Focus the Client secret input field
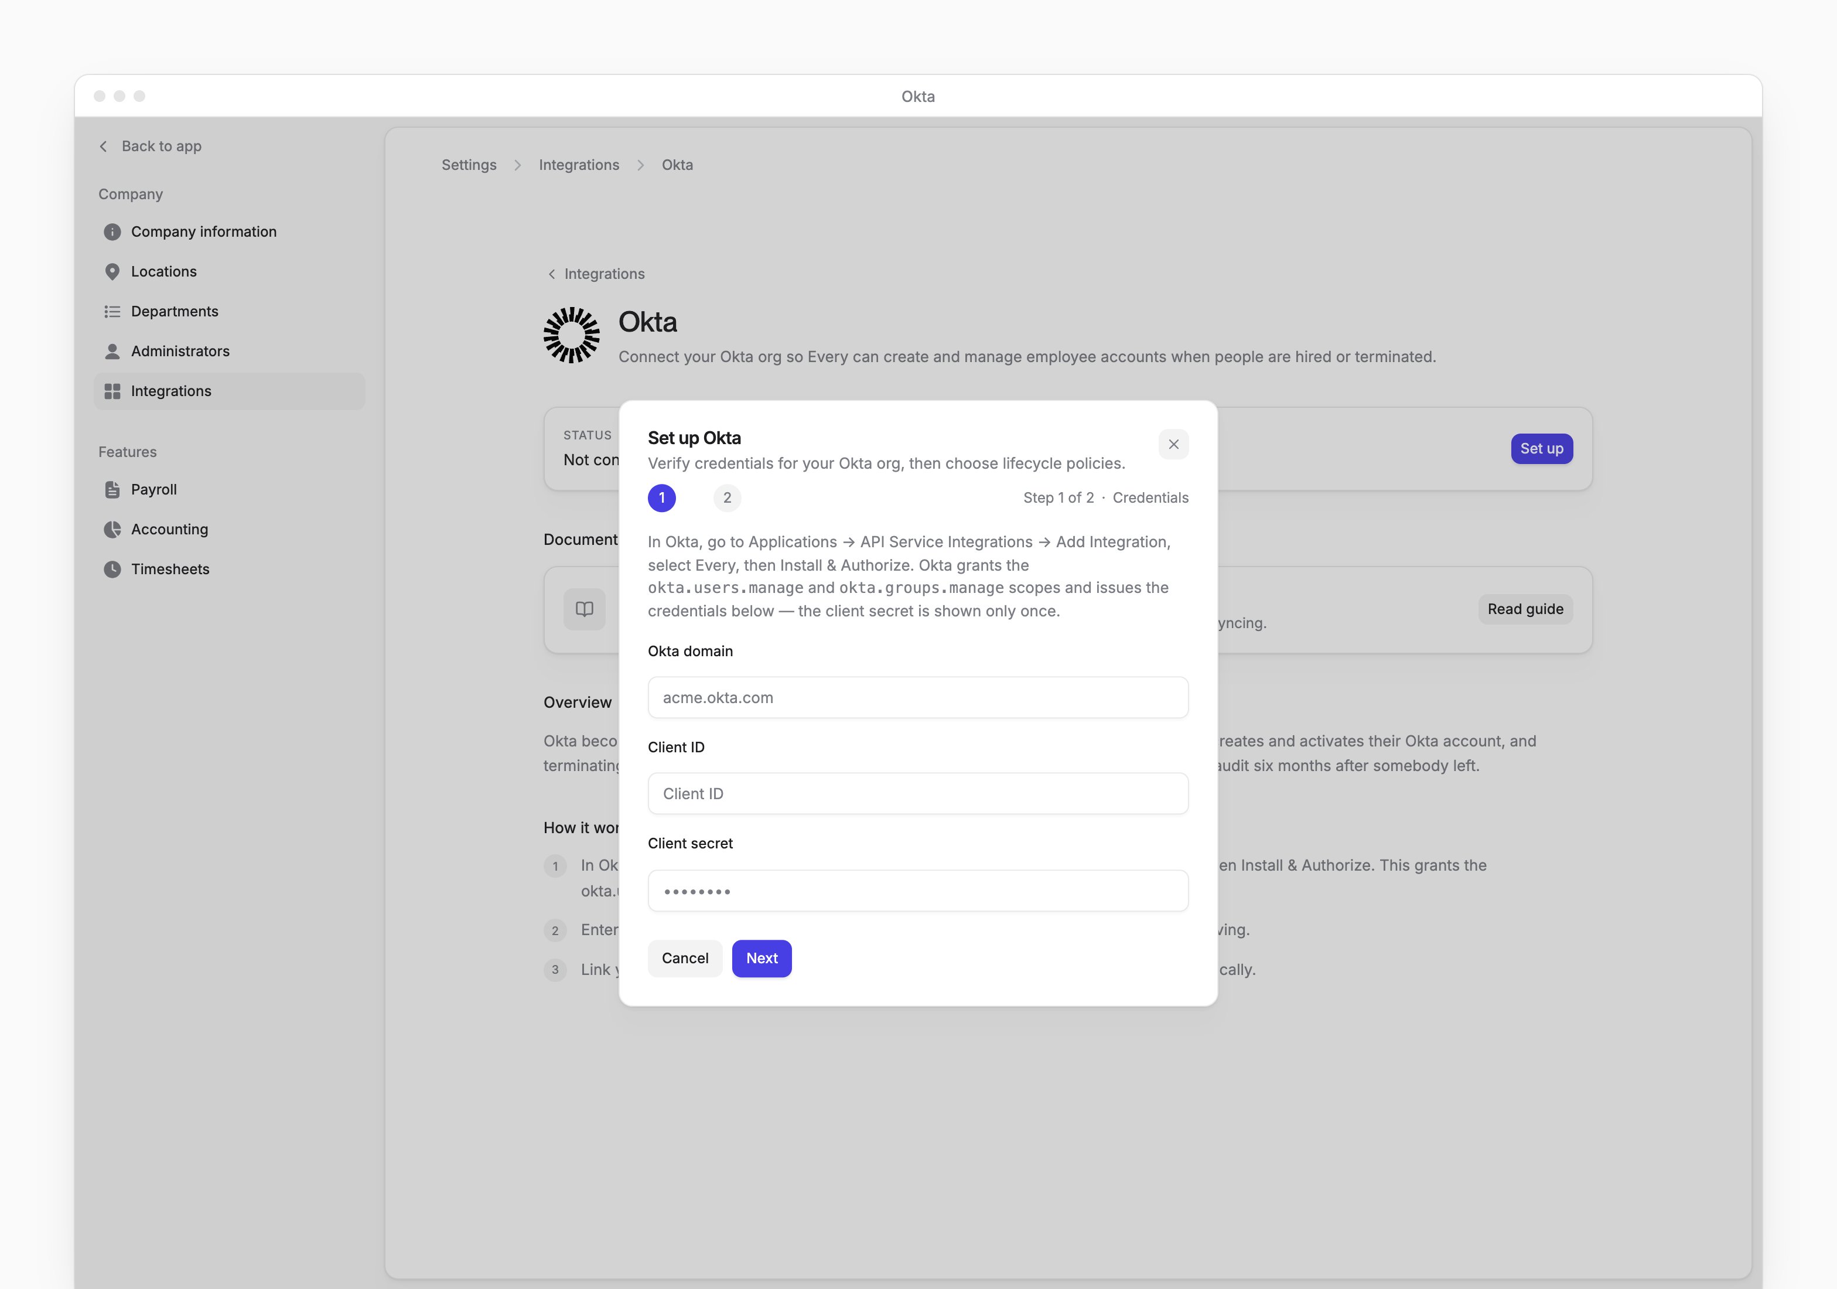1837x1289 pixels. [x=918, y=891]
